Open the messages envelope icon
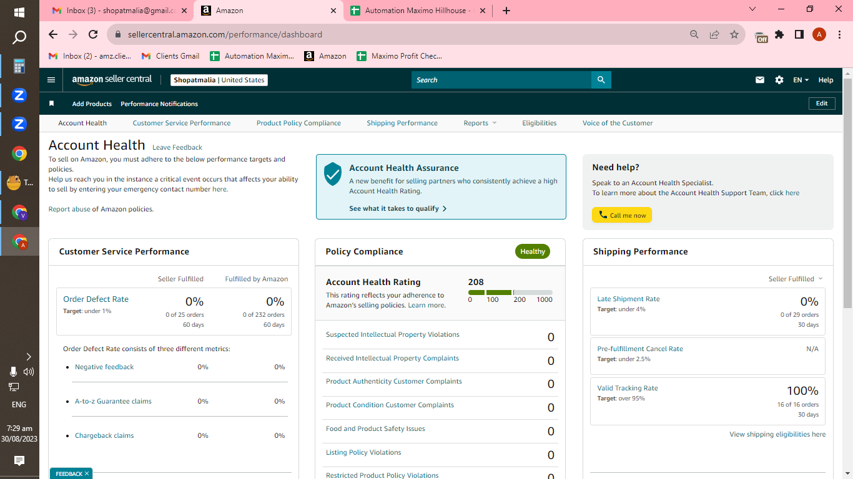Image resolution: width=853 pixels, height=479 pixels. point(760,80)
